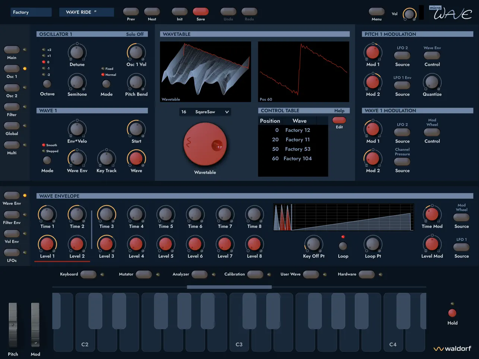
Task: Open the SqareSaw wavetable dropdown
Action: [x=205, y=112]
